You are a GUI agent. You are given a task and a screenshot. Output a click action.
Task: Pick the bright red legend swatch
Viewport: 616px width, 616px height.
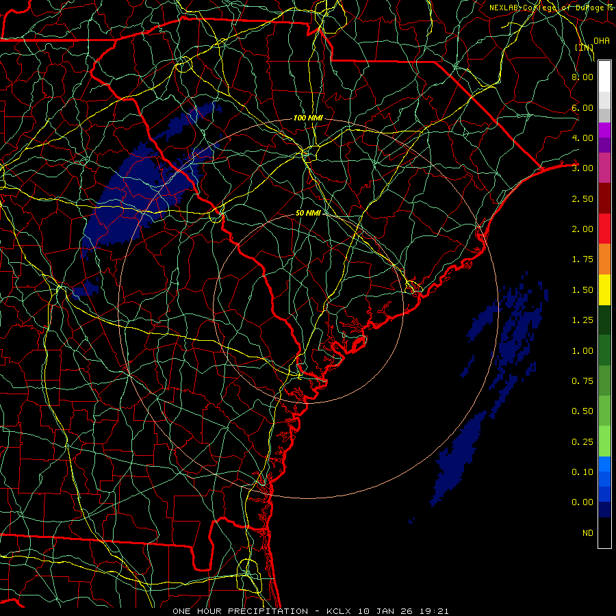pos(604,229)
